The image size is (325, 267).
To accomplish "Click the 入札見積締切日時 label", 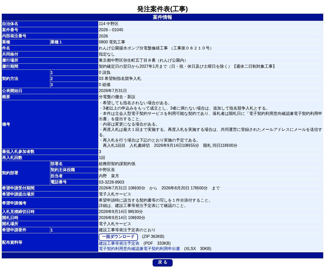I will [x=18, y=212].
